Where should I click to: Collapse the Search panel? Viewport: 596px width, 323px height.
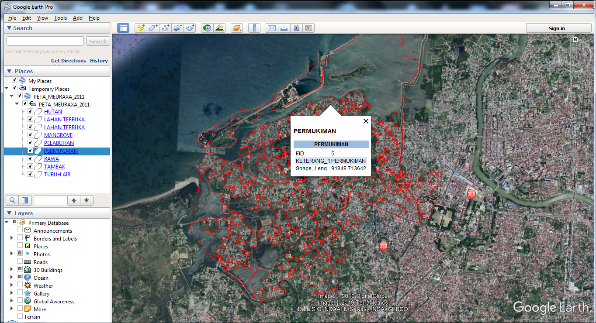(x=9, y=28)
